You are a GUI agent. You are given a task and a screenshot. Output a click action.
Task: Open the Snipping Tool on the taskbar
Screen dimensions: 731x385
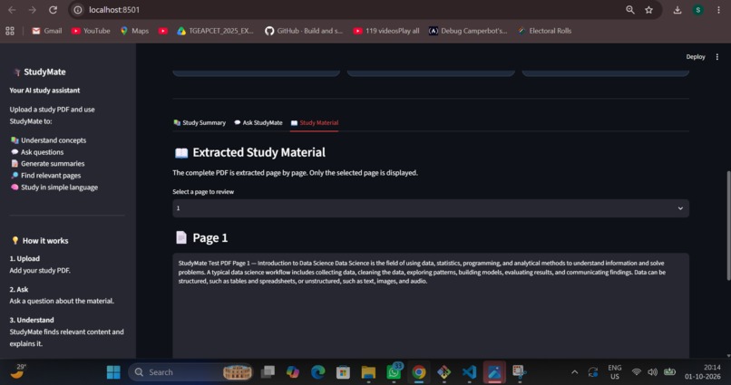[x=520, y=372]
